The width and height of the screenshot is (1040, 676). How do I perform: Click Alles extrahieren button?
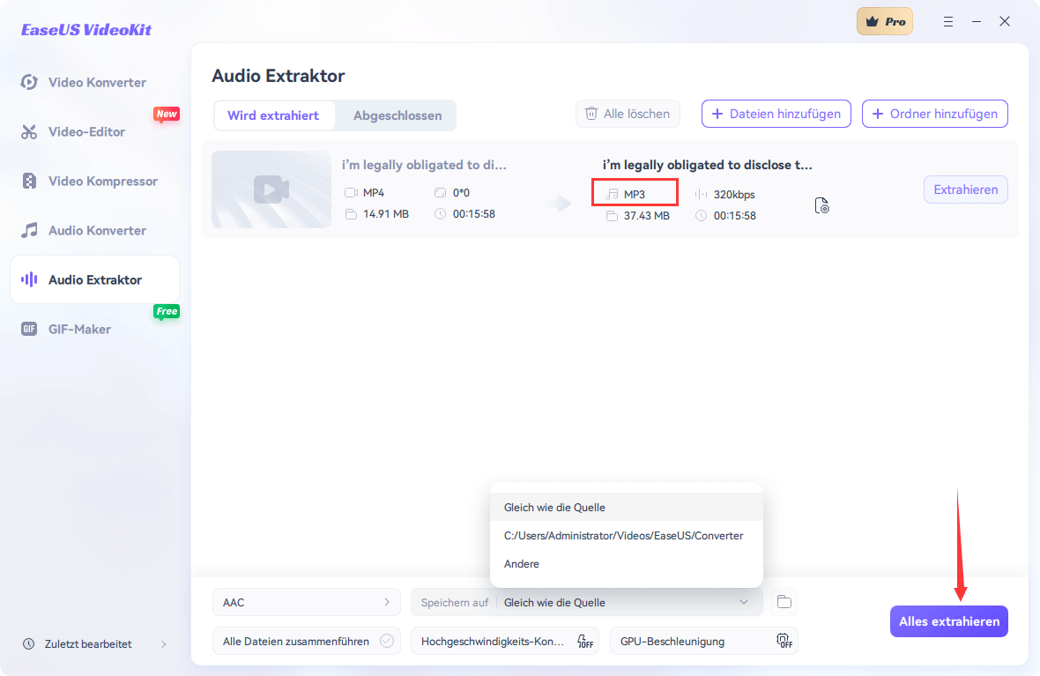click(949, 621)
